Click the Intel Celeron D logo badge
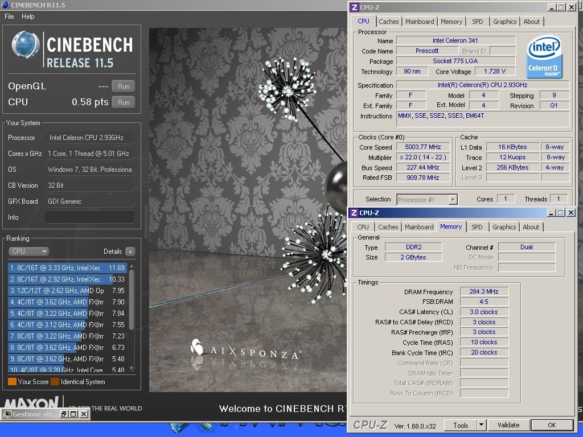Viewport: 583px width, 437px height. click(x=545, y=56)
